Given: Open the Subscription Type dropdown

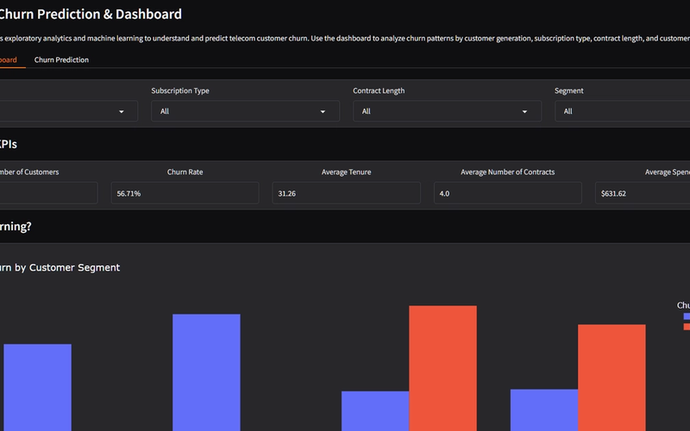Looking at the screenshot, I should (x=245, y=111).
